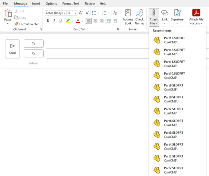This screenshot has height=176, width=209.
Task: Attach Part13.SLDPRT from recent items
Action: (177, 40)
